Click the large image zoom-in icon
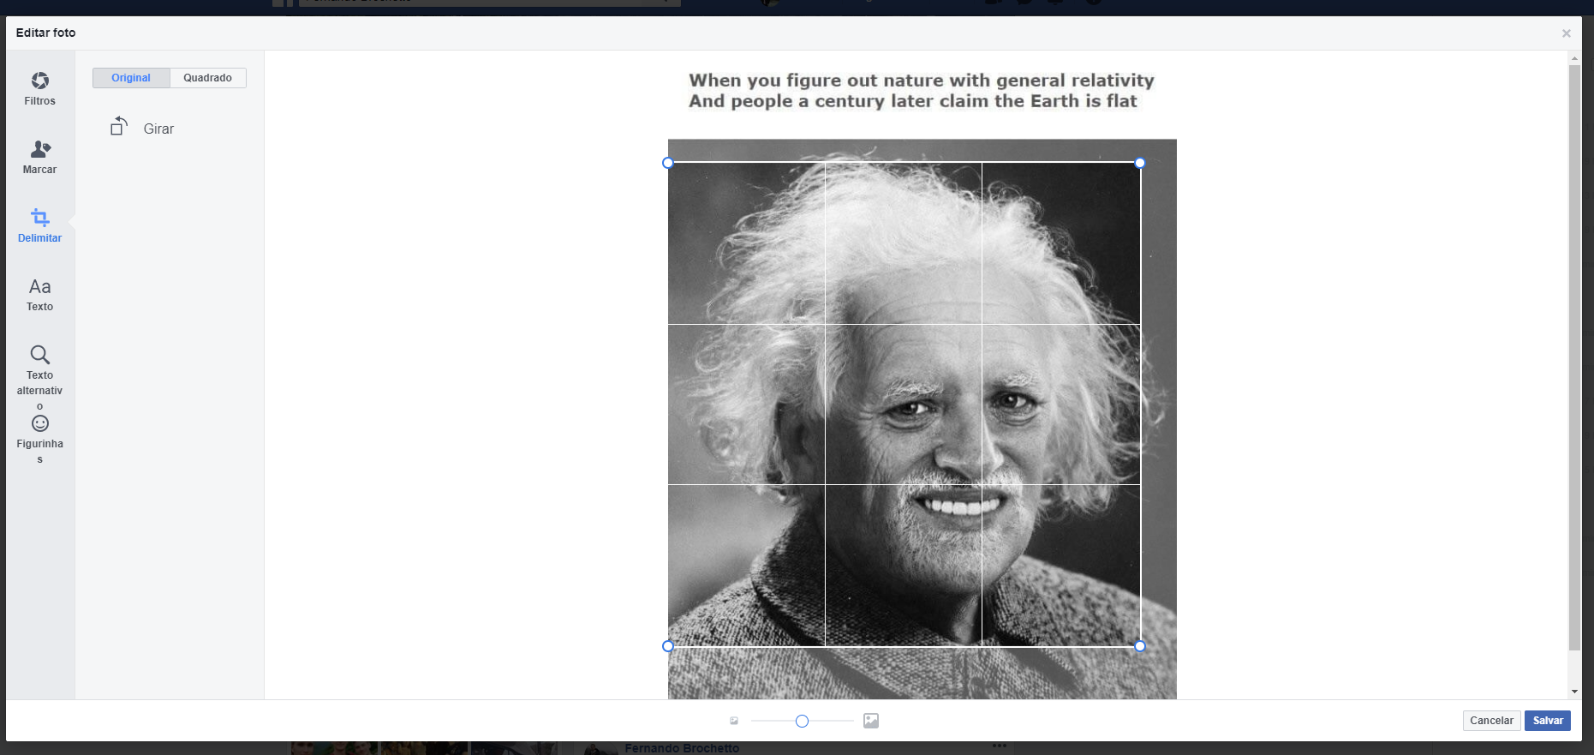The width and height of the screenshot is (1594, 755). tap(871, 721)
